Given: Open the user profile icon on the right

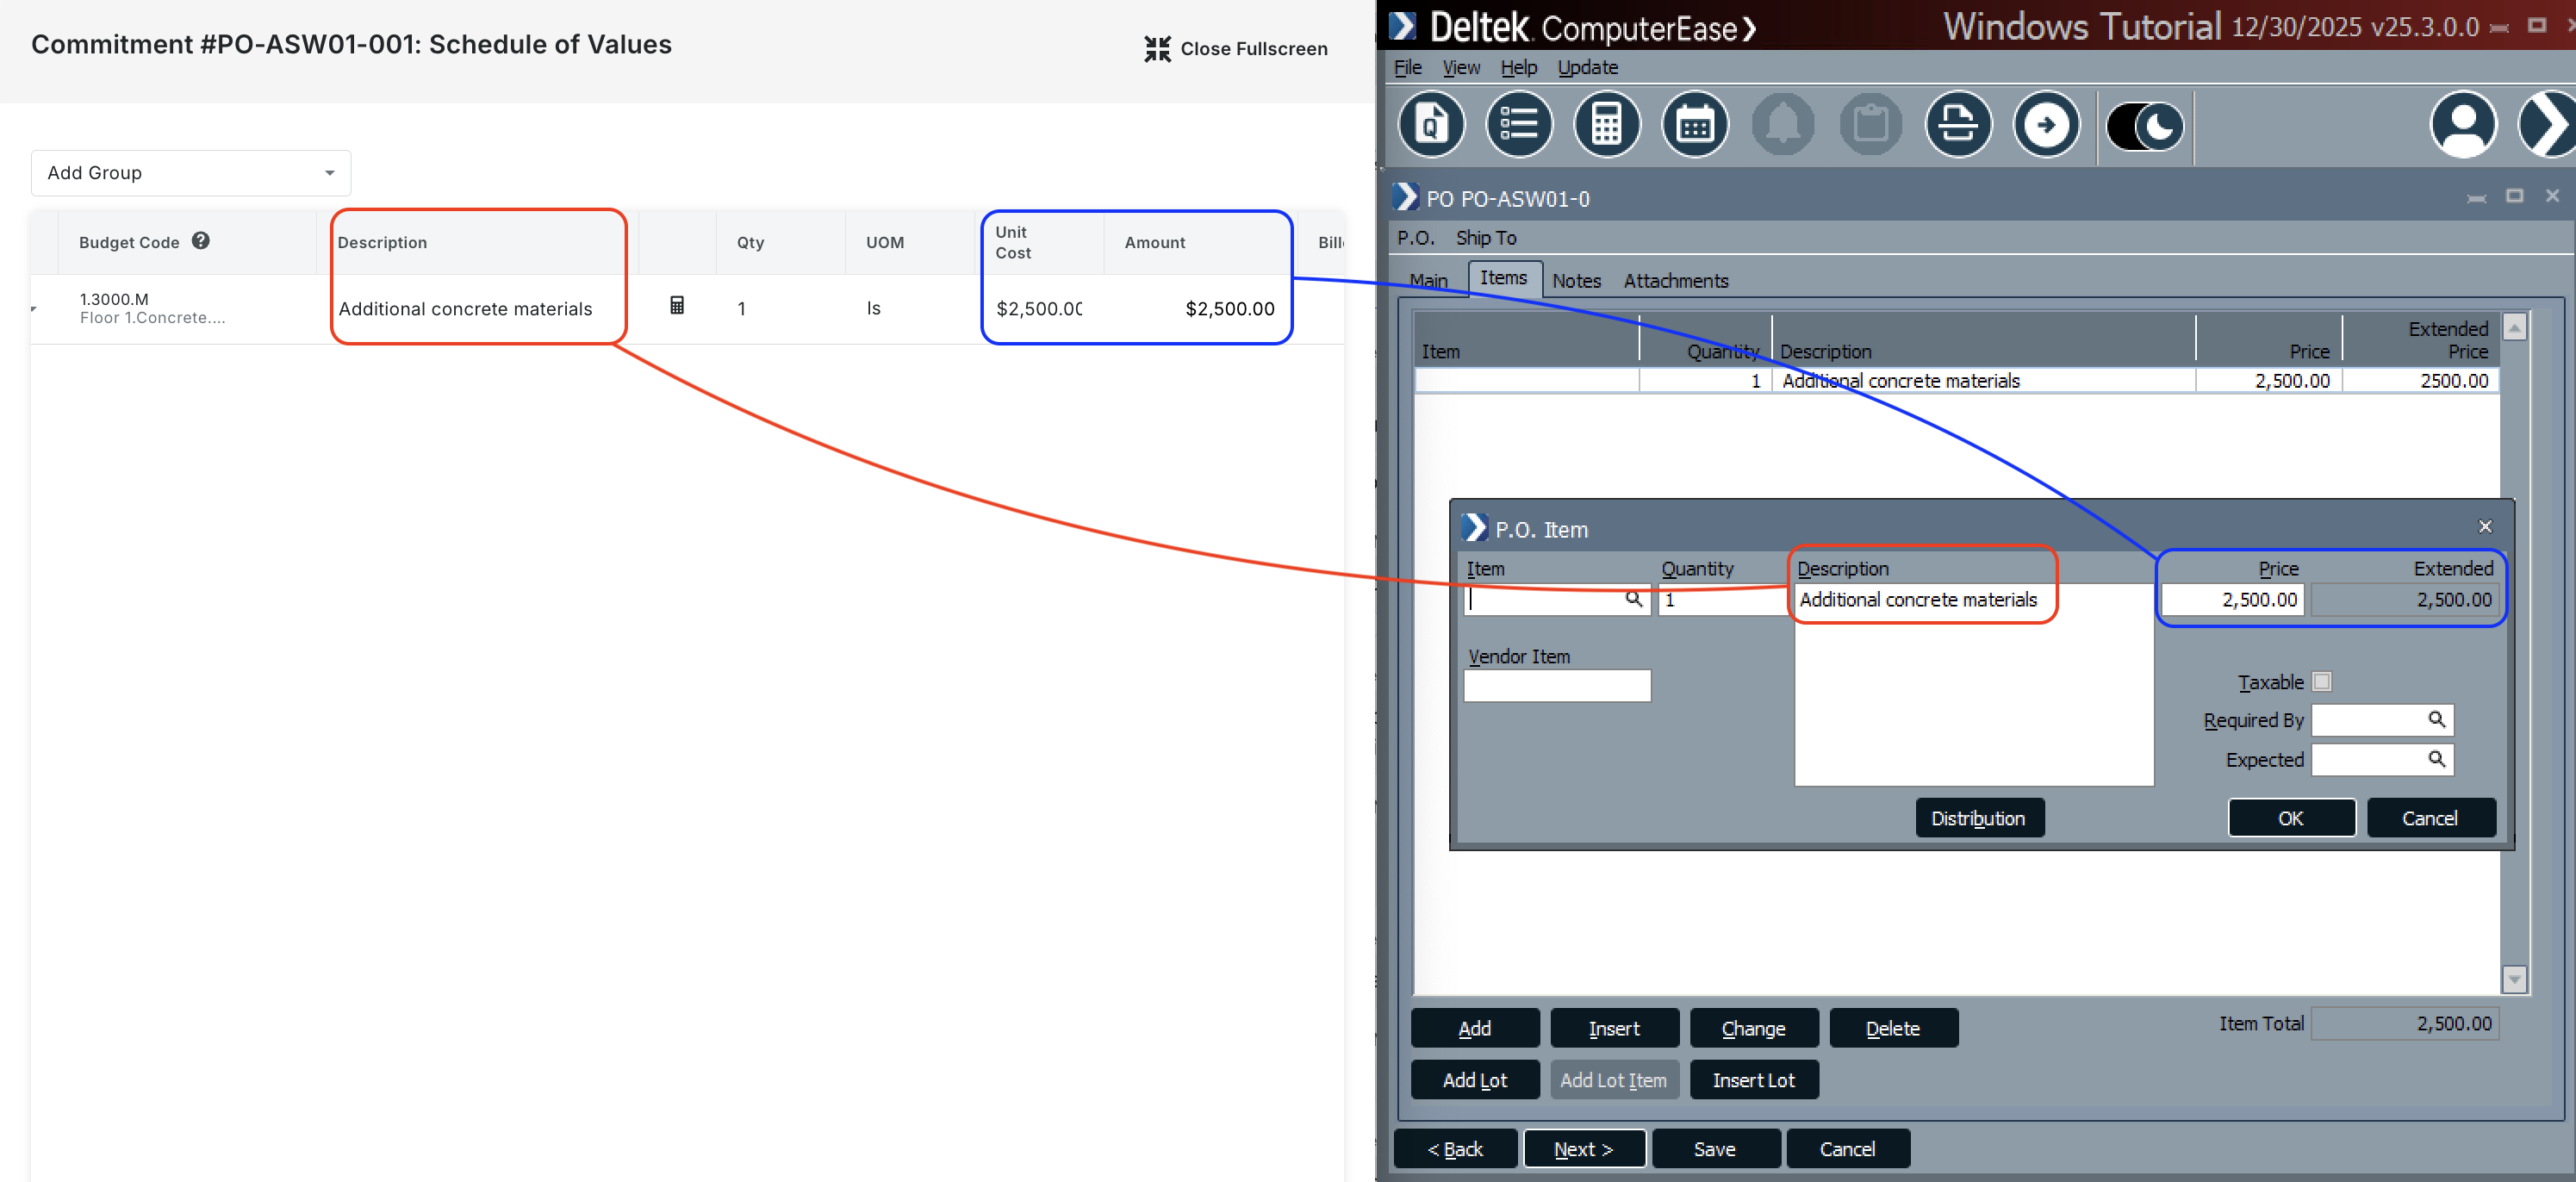Looking at the screenshot, I should 2464,124.
